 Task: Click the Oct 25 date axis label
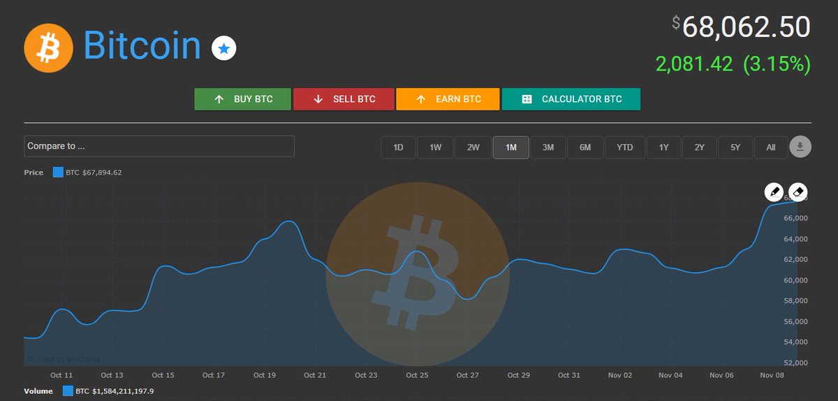(417, 375)
